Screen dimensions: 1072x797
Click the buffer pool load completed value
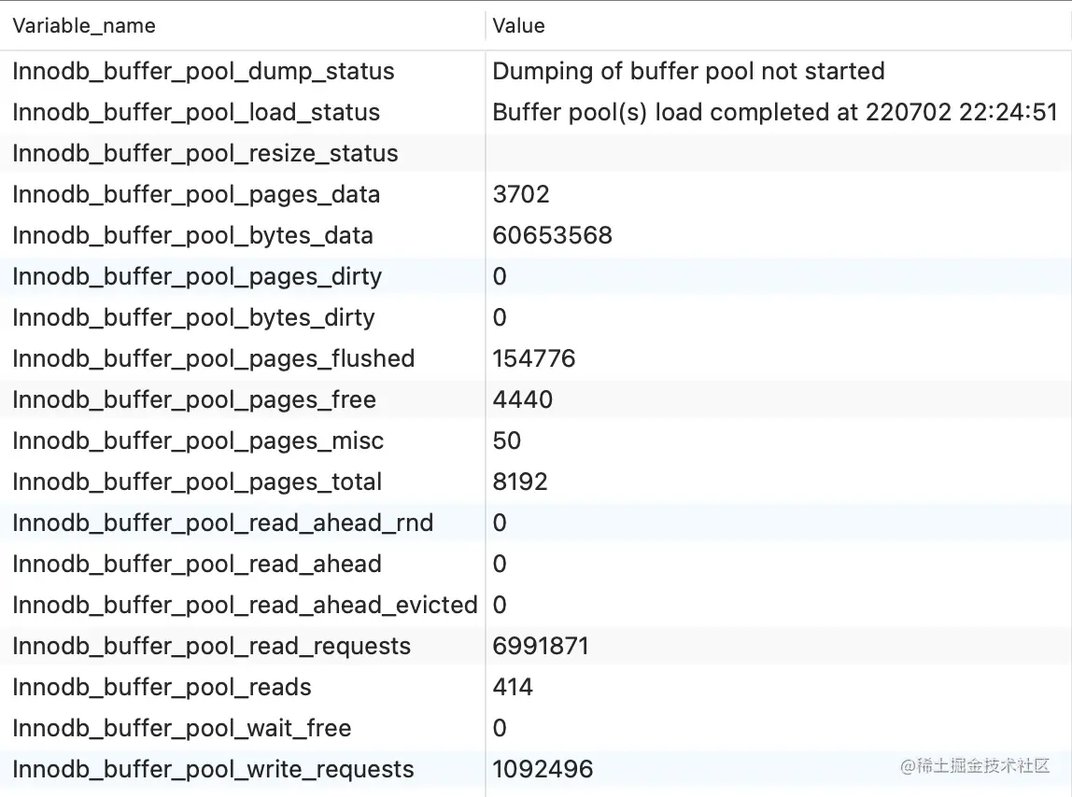pyautogui.click(x=774, y=113)
